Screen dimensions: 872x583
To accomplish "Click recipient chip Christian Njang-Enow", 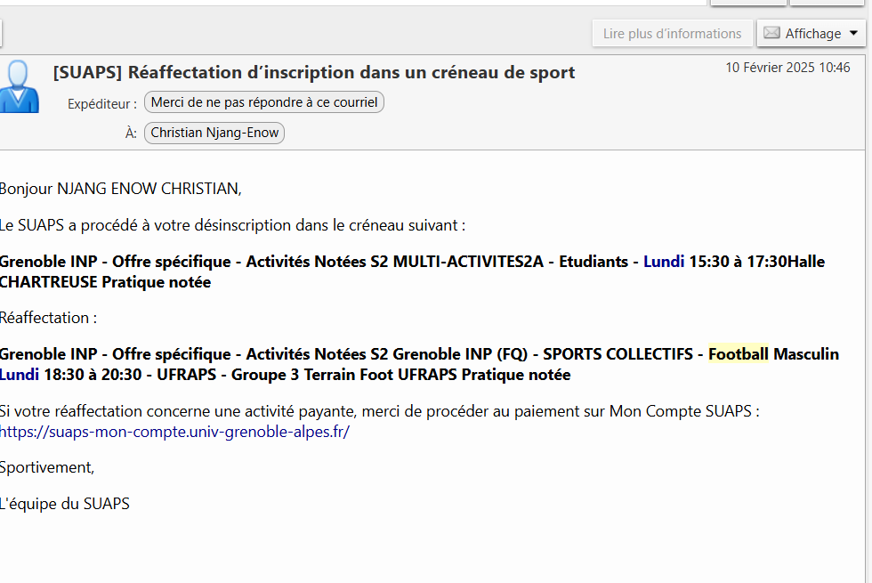I will (214, 133).
